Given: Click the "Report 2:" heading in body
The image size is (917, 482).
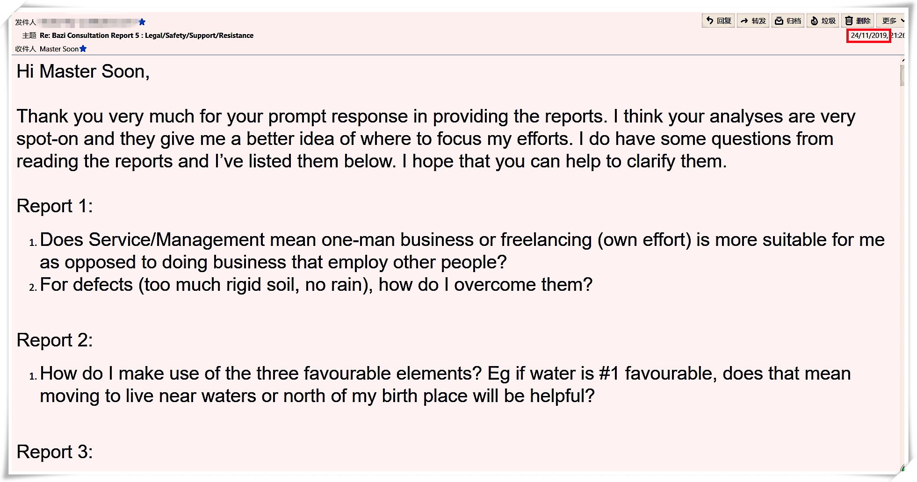Looking at the screenshot, I should (x=55, y=340).
